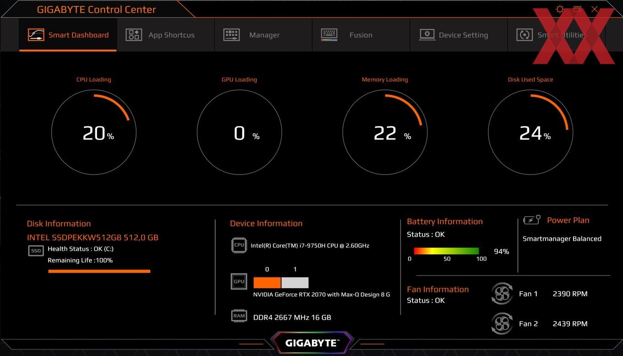Viewport: 623px width, 356px height.
Task: Click the Fan 2 label
Action: pos(528,323)
